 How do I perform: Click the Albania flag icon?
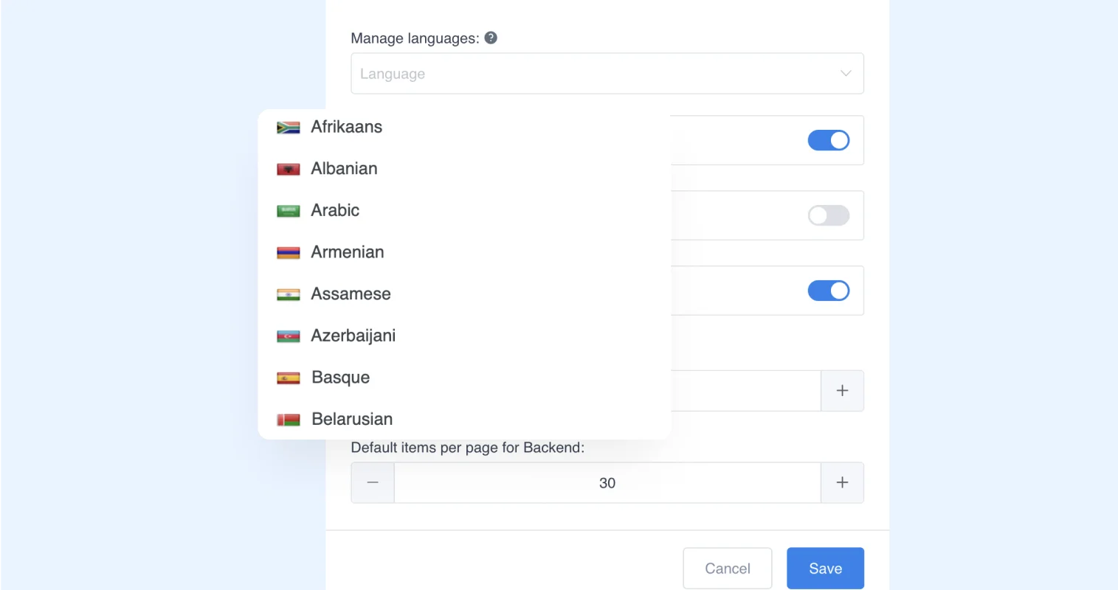pos(288,170)
